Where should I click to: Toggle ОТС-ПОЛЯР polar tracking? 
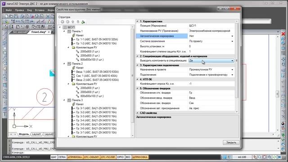[108, 157]
